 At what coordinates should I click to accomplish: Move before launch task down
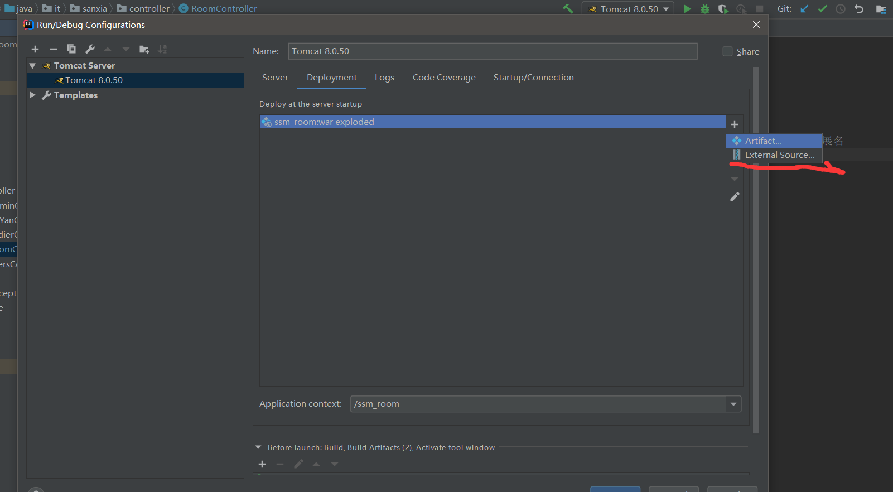[335, 464]
